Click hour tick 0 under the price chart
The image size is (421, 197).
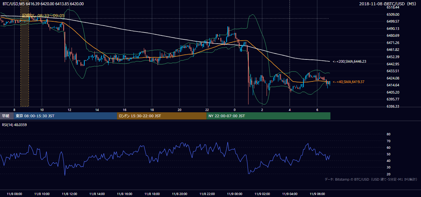tap(235, 110)
